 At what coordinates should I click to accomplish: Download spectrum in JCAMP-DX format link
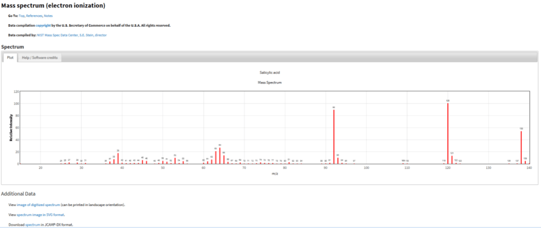(33, 224)
